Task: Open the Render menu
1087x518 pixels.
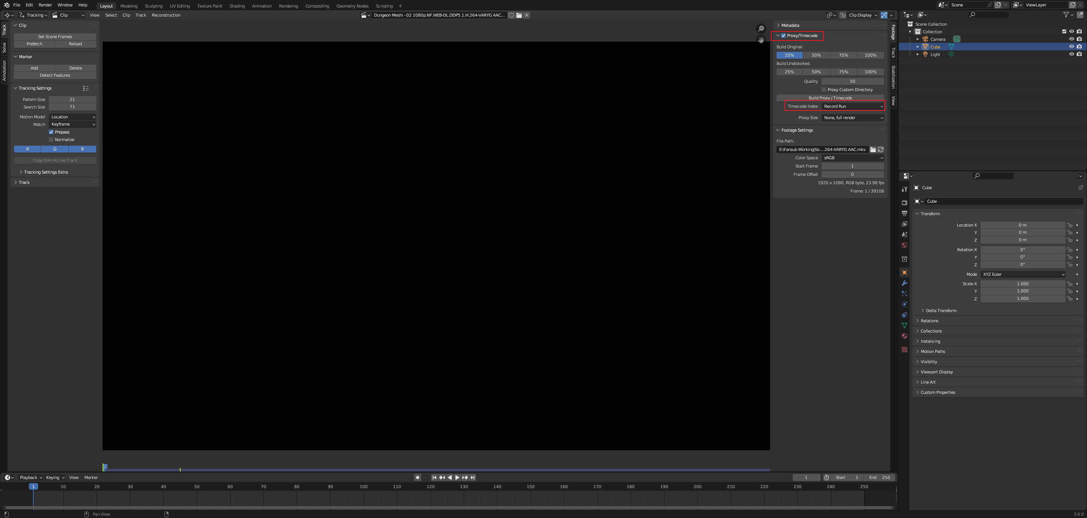Action: point(45,5)
